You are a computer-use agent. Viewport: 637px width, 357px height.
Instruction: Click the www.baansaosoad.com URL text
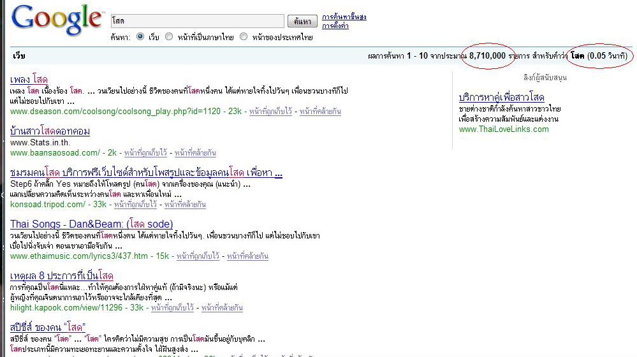55,153
